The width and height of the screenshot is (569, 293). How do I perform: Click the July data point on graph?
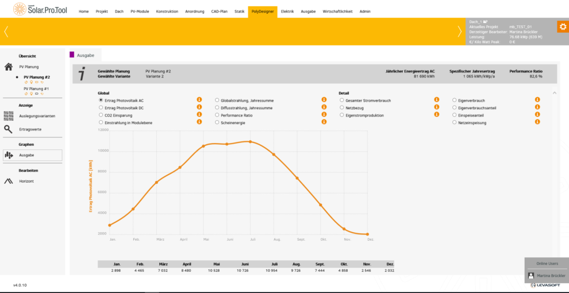(x=250, y=141)
